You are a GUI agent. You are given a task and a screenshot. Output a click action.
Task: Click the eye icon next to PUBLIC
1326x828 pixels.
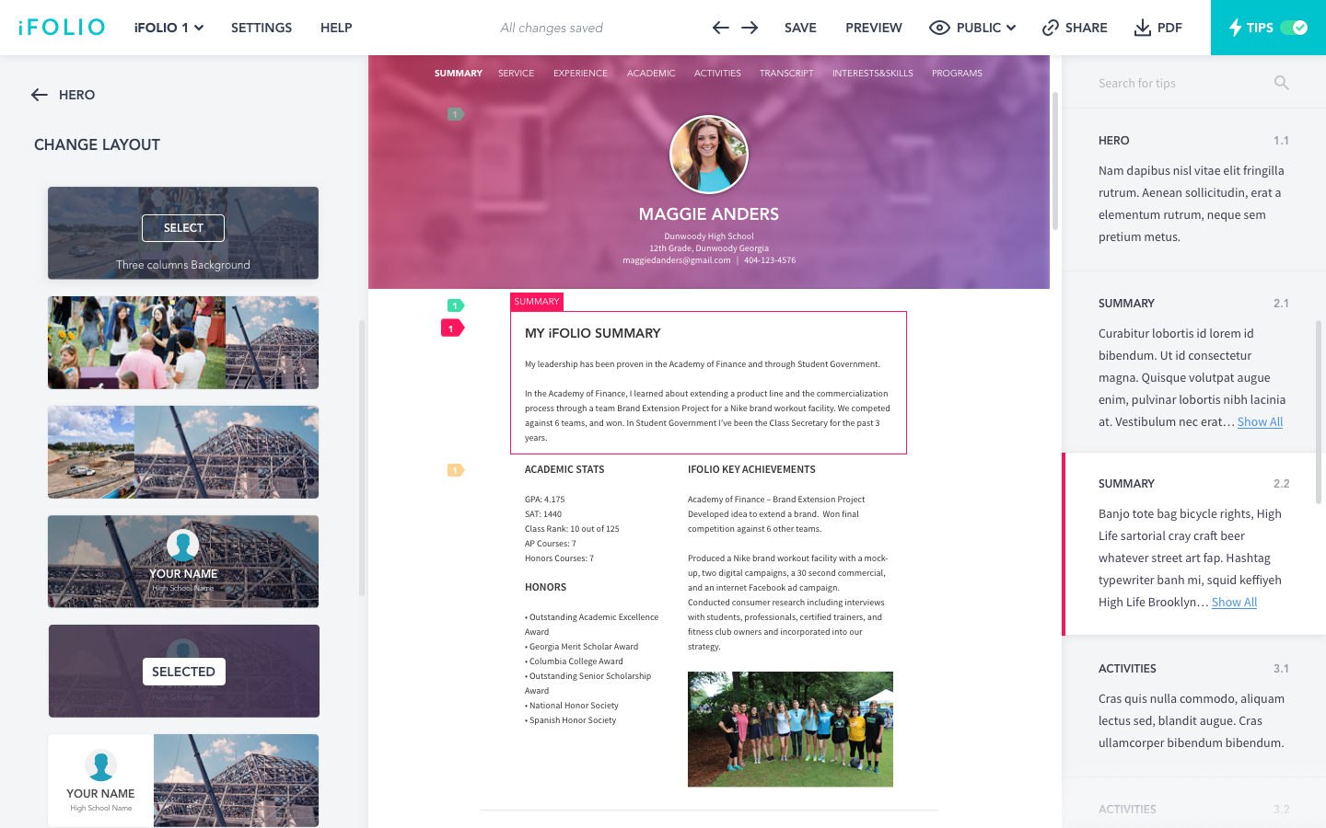pyautogui.click(x=939, y=28)
